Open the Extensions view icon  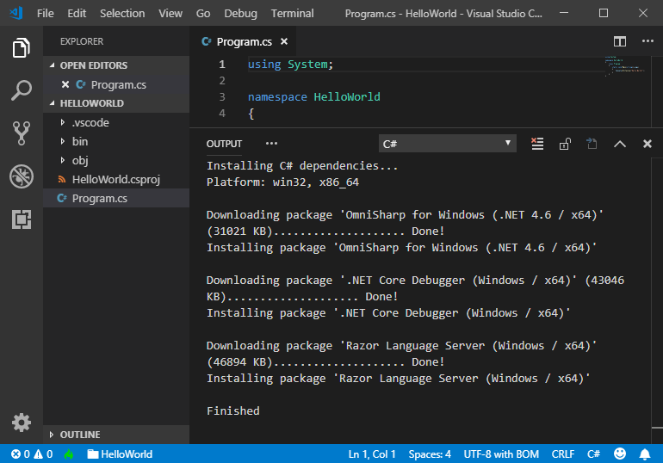[x=22, y=219]
